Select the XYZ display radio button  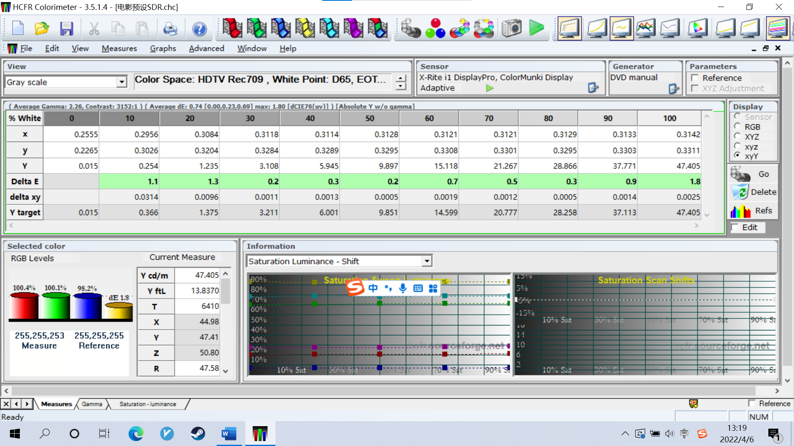pyautogui.click(x=737, y=136)
